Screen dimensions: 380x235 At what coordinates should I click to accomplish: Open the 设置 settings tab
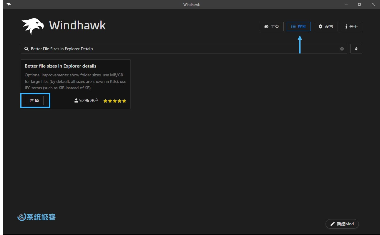coord(326,26)
